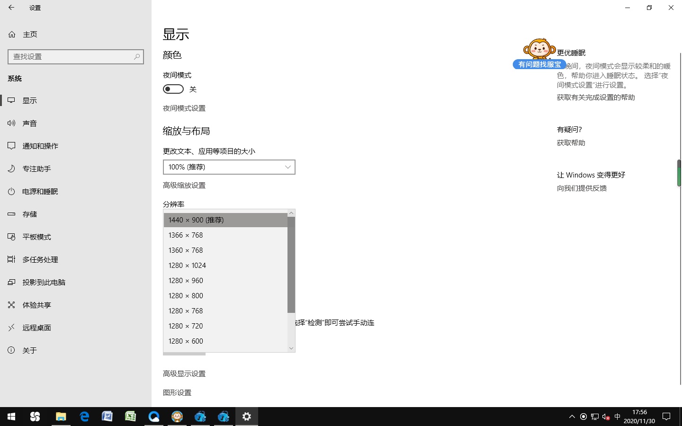Click the network tray icon

(595, 417)
